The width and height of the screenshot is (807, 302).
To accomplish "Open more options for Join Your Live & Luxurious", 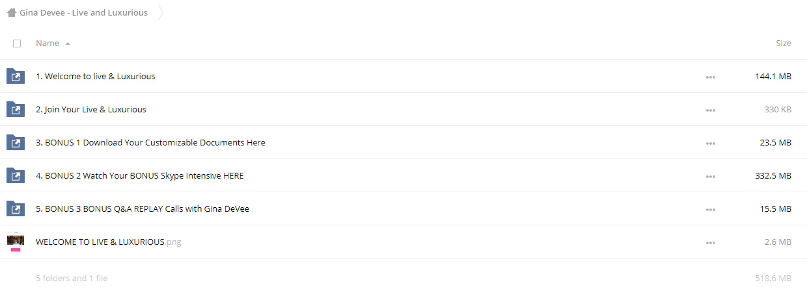I will pyautogui.click(x=710, y=110).
